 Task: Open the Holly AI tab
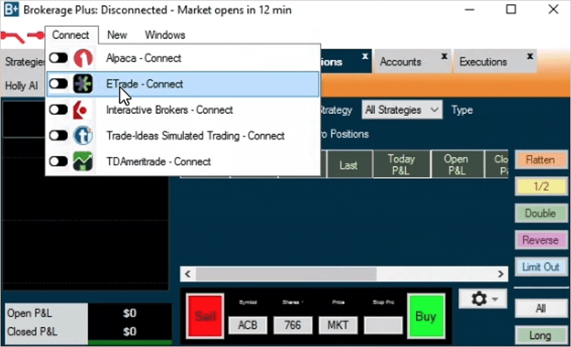(22, 86)
